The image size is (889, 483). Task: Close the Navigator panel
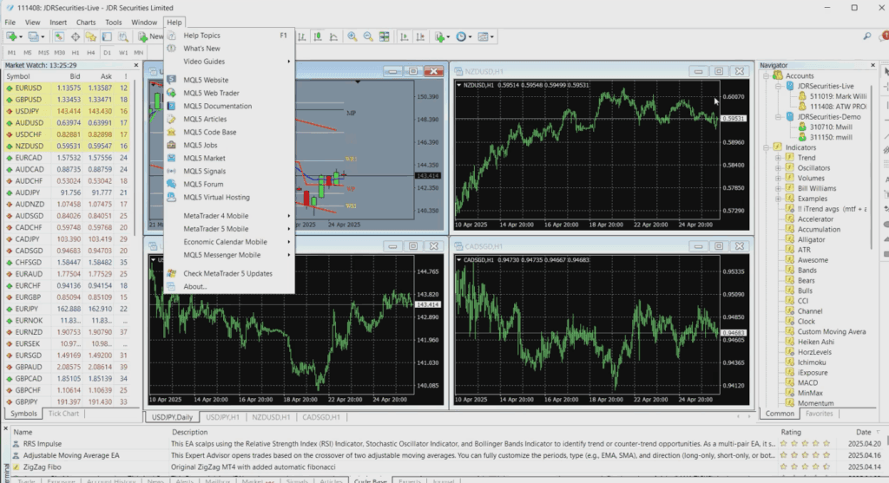[x=873, y=65]
